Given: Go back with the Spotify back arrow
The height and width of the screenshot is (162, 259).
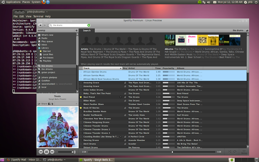Looking at the screenshot, I should tap(40, 25).
